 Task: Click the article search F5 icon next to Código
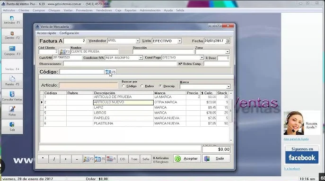pyautogui.click(x=110, y=72)
